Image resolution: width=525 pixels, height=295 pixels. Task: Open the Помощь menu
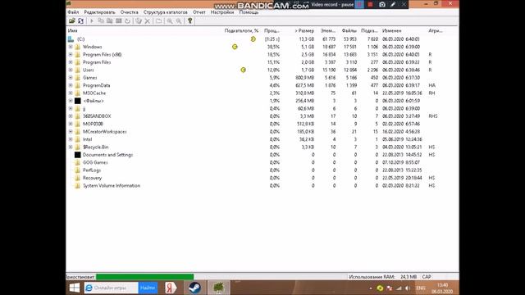tap(249, 12)
